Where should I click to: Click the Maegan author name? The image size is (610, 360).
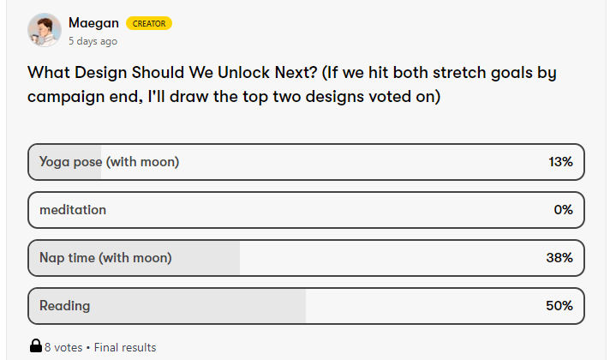click(x=93, y=23)
